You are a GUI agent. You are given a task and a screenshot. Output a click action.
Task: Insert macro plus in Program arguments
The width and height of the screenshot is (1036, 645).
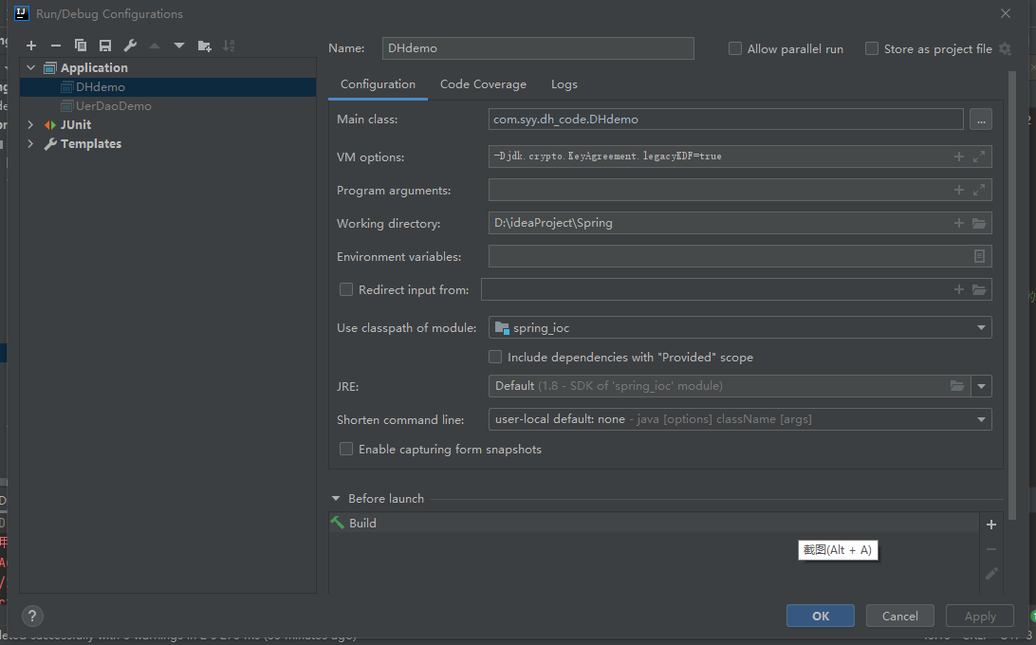959,191
